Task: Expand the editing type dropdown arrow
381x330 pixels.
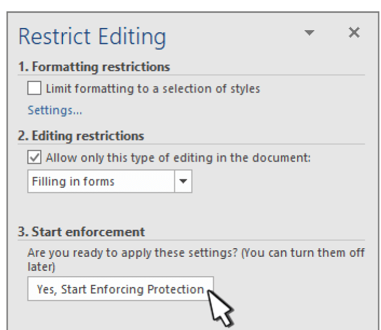Action: (183, 181)
